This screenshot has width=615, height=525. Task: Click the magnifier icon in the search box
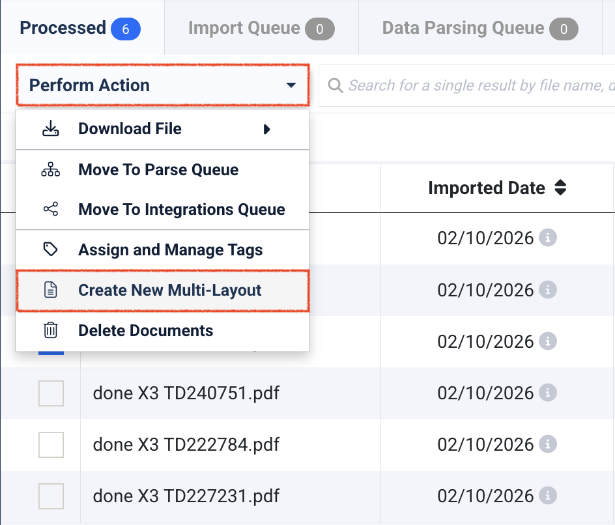(x=336, y=85)
